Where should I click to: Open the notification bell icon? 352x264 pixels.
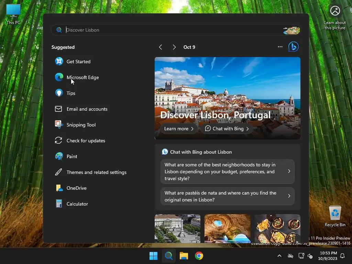(x=343, y=256)
